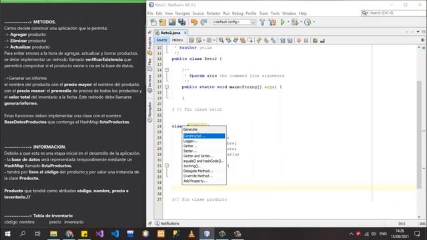Click the editor vertical scrollbar thumb
Screen dimensions: 427x240
pyautogui.click(x=419, y=135)
